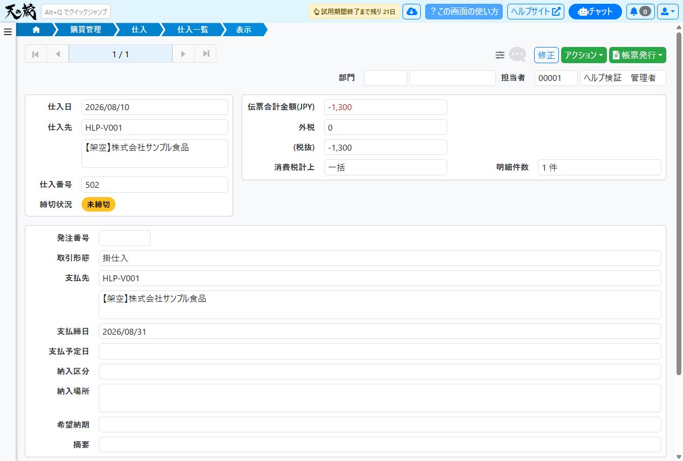Click 支払締日 field 2026/08/31
The height and width of the screenshot is (461, 683).
pyautogui.click(x=380, y=331)
